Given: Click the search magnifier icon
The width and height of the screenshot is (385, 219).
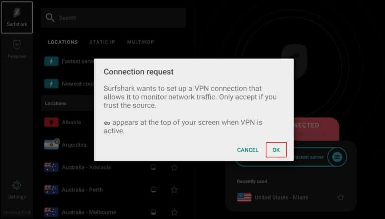Looking at the screenshot, I should (x=50, y=18).
